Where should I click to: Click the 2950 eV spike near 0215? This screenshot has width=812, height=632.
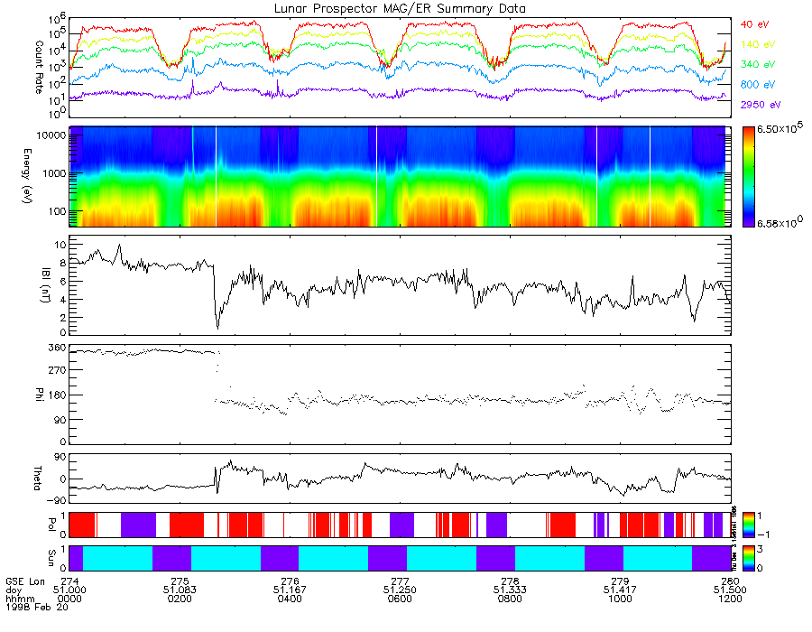point(193,87)
